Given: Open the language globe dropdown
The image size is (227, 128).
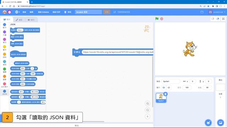Looking at the screenshot, I should 17,12.
